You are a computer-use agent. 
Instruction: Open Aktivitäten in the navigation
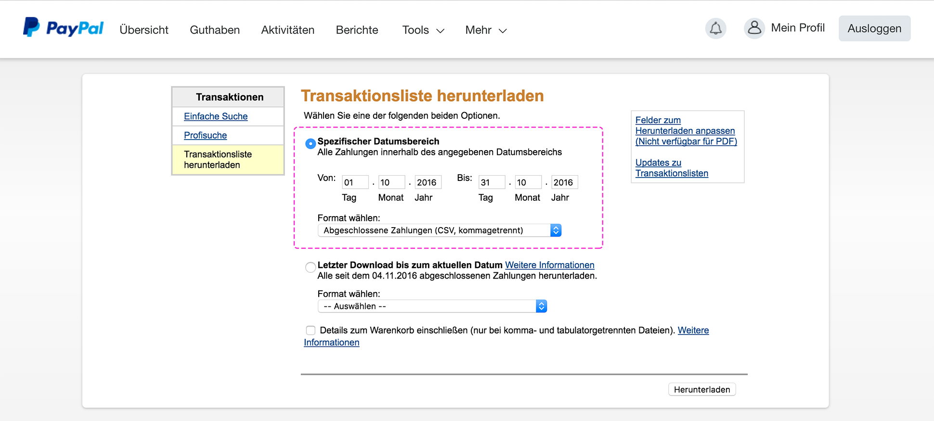(x=287, y=30)
